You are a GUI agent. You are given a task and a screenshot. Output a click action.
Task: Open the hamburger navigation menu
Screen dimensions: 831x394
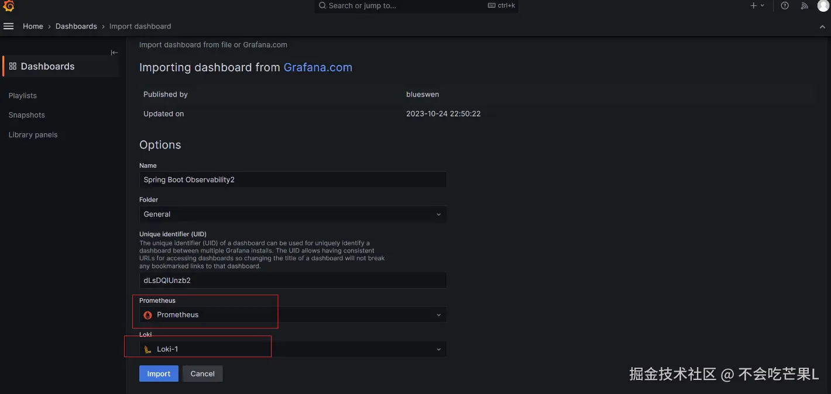8,26
